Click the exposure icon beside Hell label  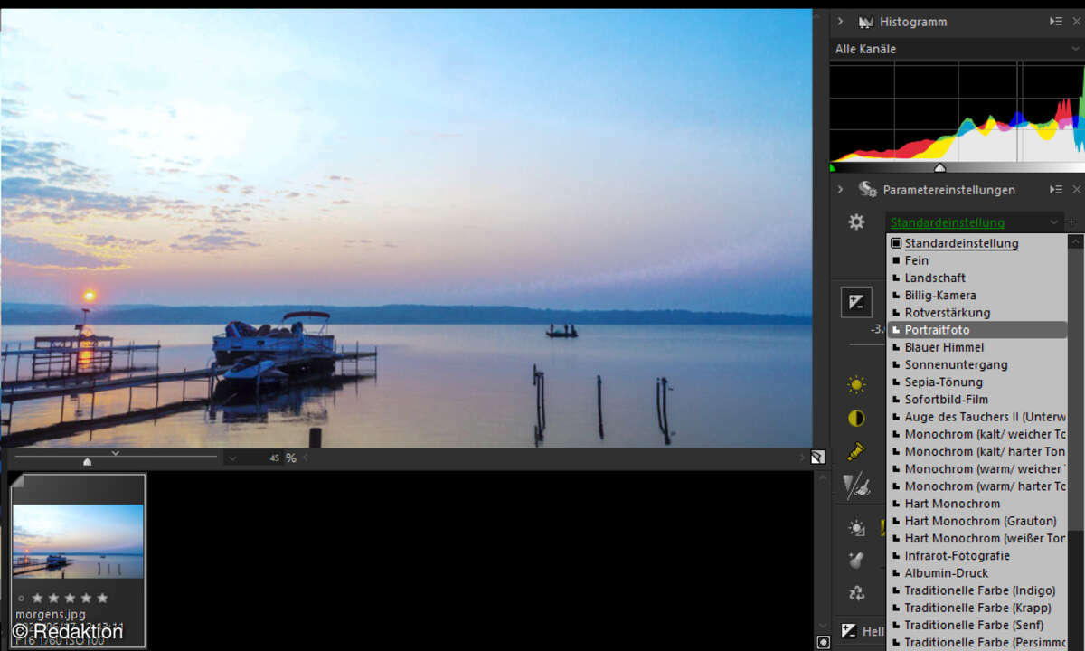[x=849, y=631]
